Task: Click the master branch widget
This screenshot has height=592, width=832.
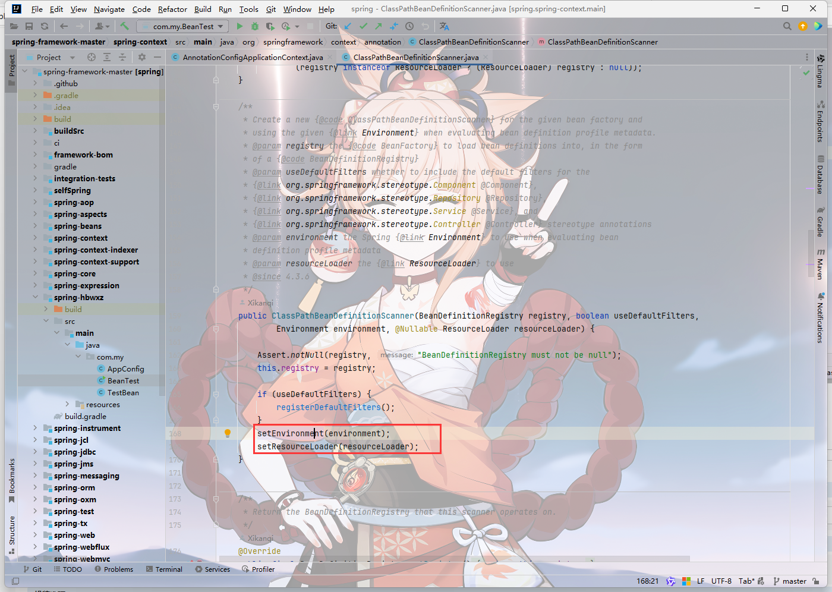Action: [790, 581]
